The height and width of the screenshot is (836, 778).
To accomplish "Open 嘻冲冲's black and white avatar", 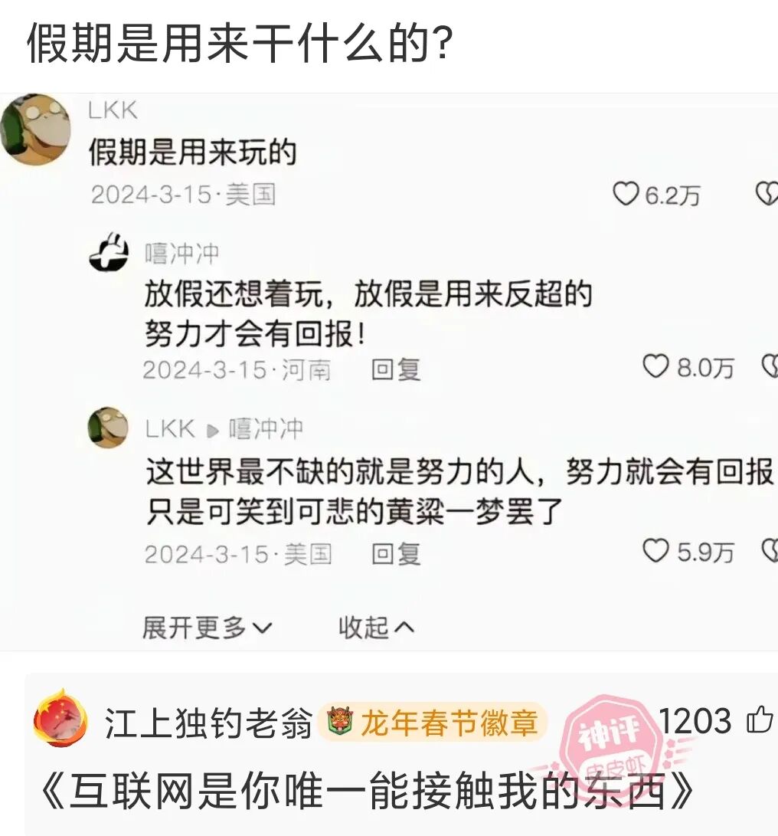I will point(110,254).
